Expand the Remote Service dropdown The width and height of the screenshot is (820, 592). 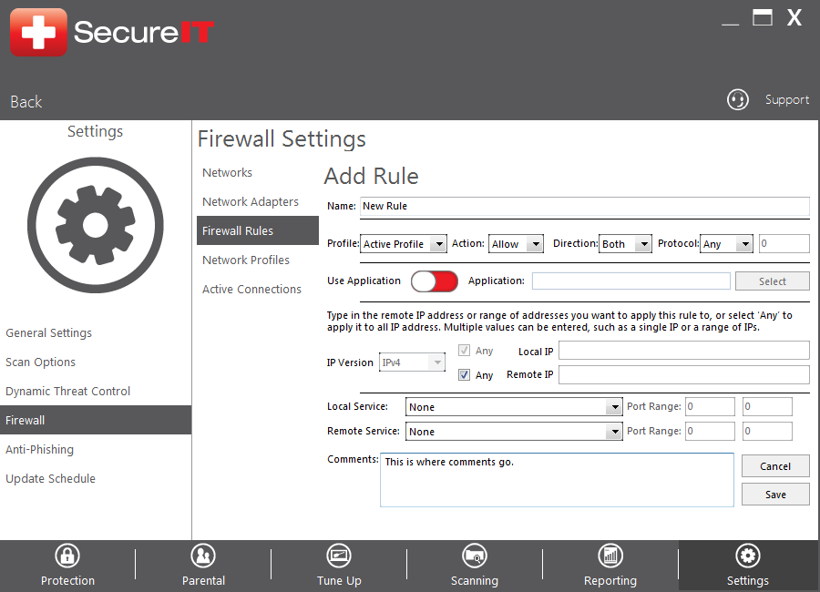click(x=514, y=432)
